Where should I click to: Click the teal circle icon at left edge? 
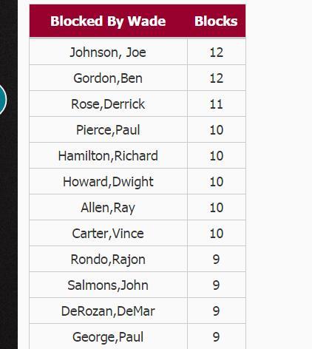(3, 100)
